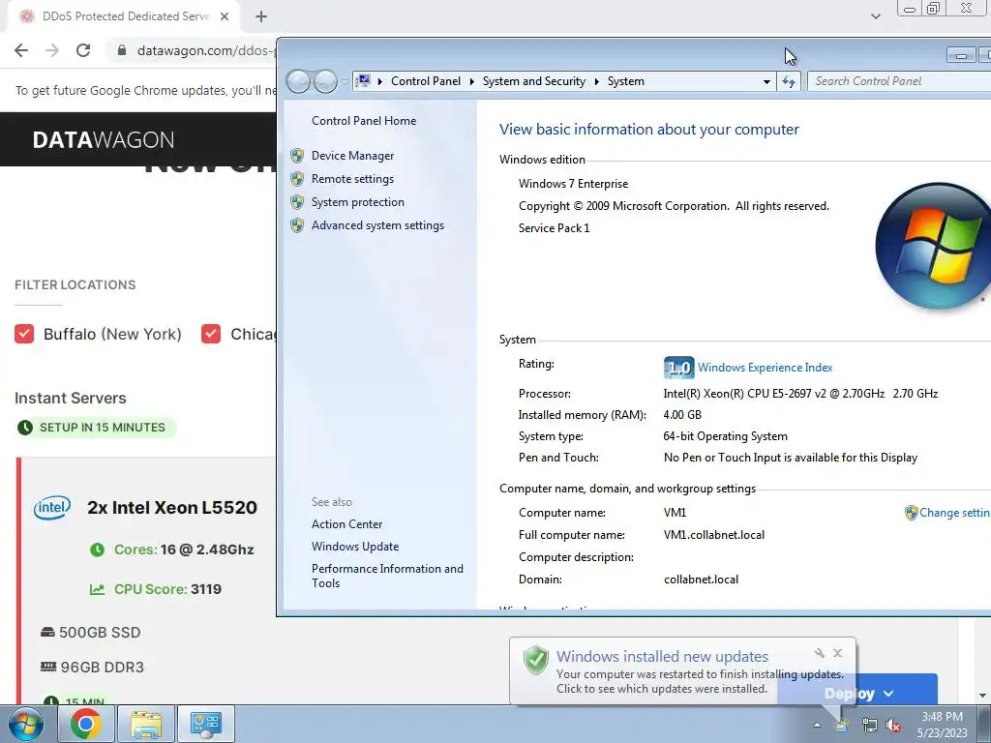Screen dimensions: 991x743
Task: Click the datawagon.com URL in Chrome
Action: pos(206,50)
